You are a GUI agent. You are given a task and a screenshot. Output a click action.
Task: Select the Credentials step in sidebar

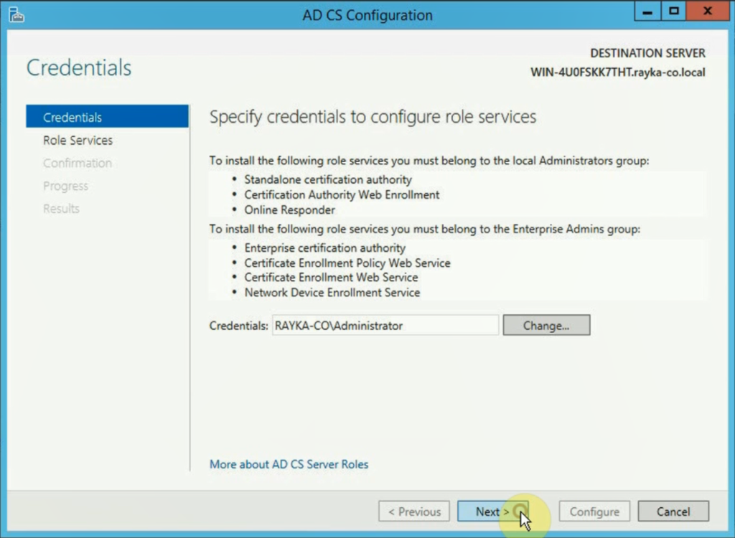pyautogui.click(x=107, y=117)
